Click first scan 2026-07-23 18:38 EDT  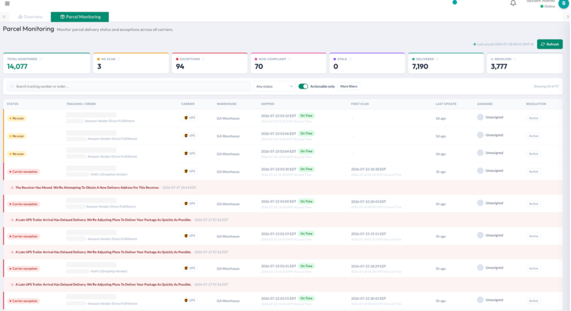[369, 169]
